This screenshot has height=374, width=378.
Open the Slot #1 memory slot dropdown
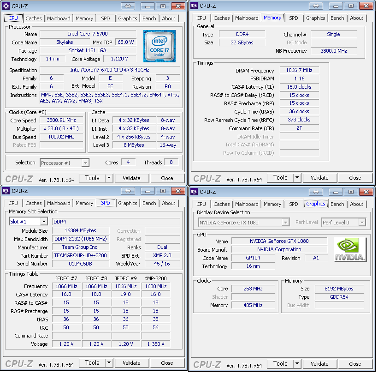click(x=44, y=222)
